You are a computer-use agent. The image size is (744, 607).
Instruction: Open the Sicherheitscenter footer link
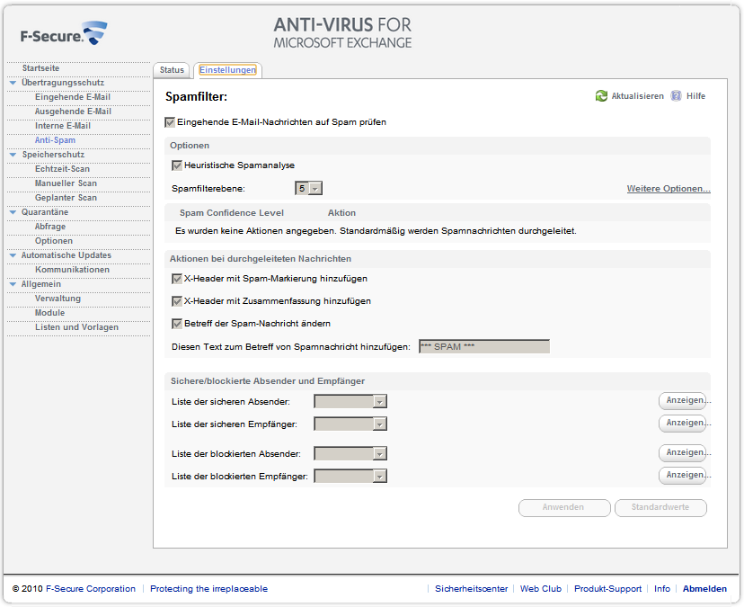(471, 589)
